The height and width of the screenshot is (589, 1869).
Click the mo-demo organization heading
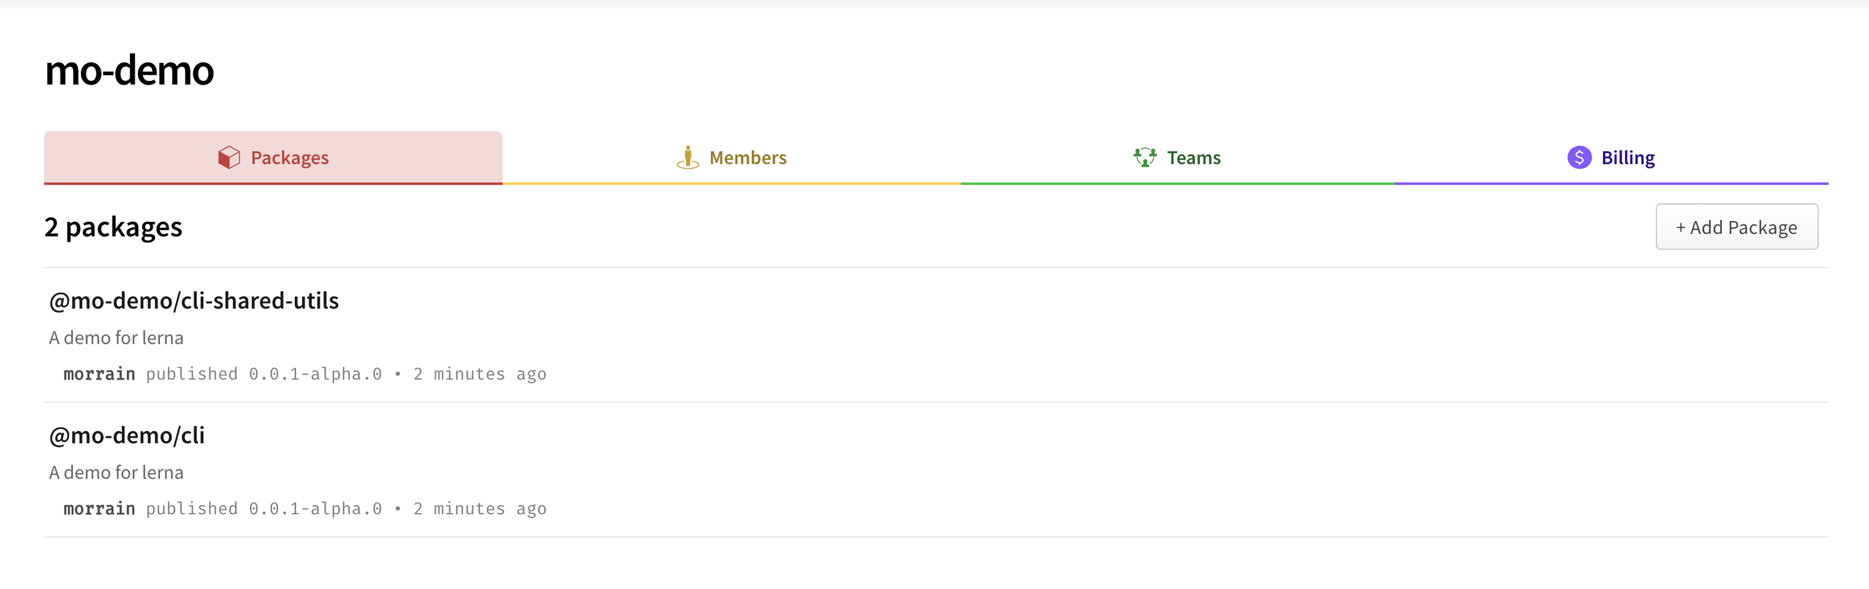(129, 70)
